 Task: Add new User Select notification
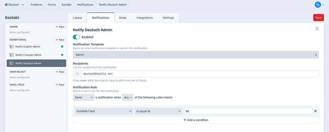tap(60, 72)
